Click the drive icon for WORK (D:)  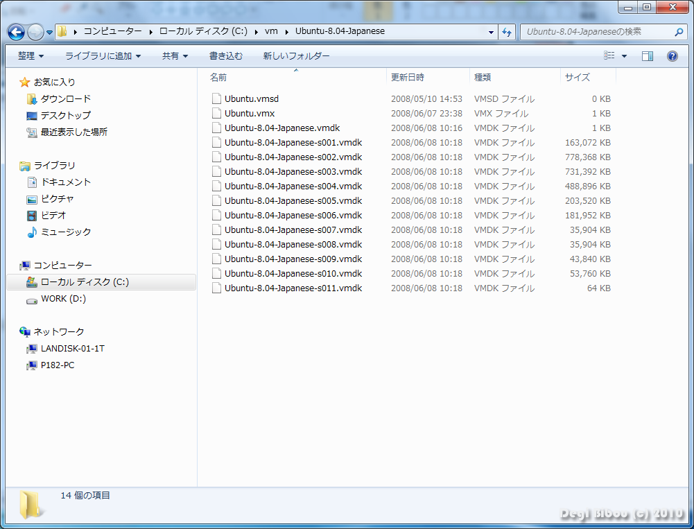31,301
